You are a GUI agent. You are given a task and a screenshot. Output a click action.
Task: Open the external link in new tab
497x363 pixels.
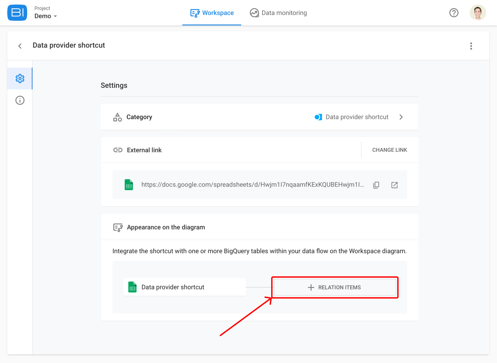pyautogui.click(x=395, y=185)
